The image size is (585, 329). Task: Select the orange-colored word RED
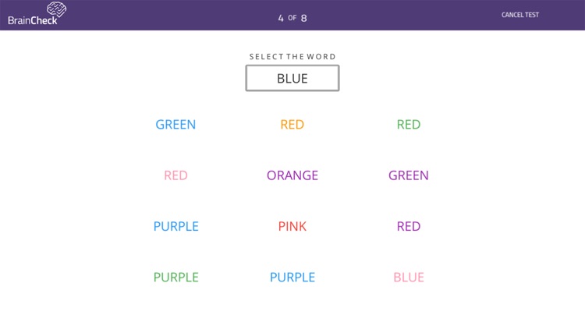(x=292, y=124)
